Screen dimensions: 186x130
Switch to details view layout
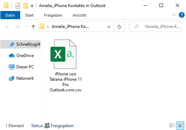tap(173, 125)
